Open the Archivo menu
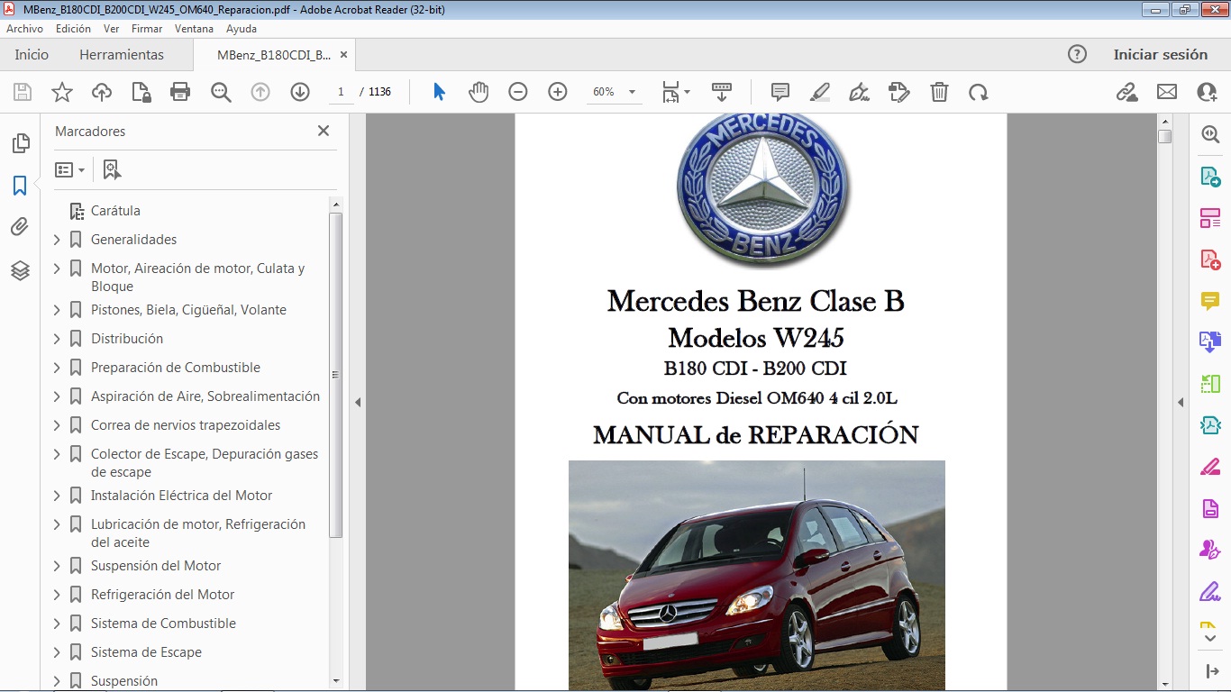This screenshot has height=692, width=1231. tap(25, 29)
